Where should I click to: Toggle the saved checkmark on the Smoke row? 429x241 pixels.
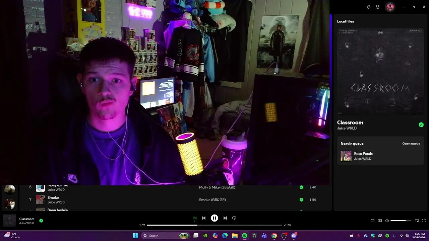coord(301,200)
